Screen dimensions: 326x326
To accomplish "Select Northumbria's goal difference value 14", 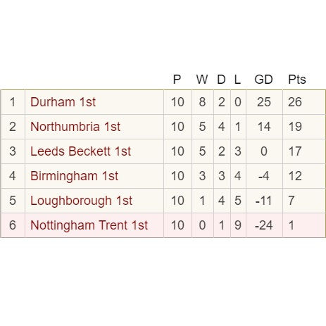I will (x=264, y=127).
